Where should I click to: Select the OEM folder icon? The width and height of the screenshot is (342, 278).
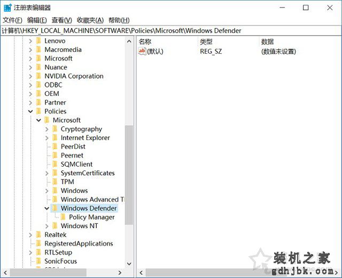pos(38,93)
